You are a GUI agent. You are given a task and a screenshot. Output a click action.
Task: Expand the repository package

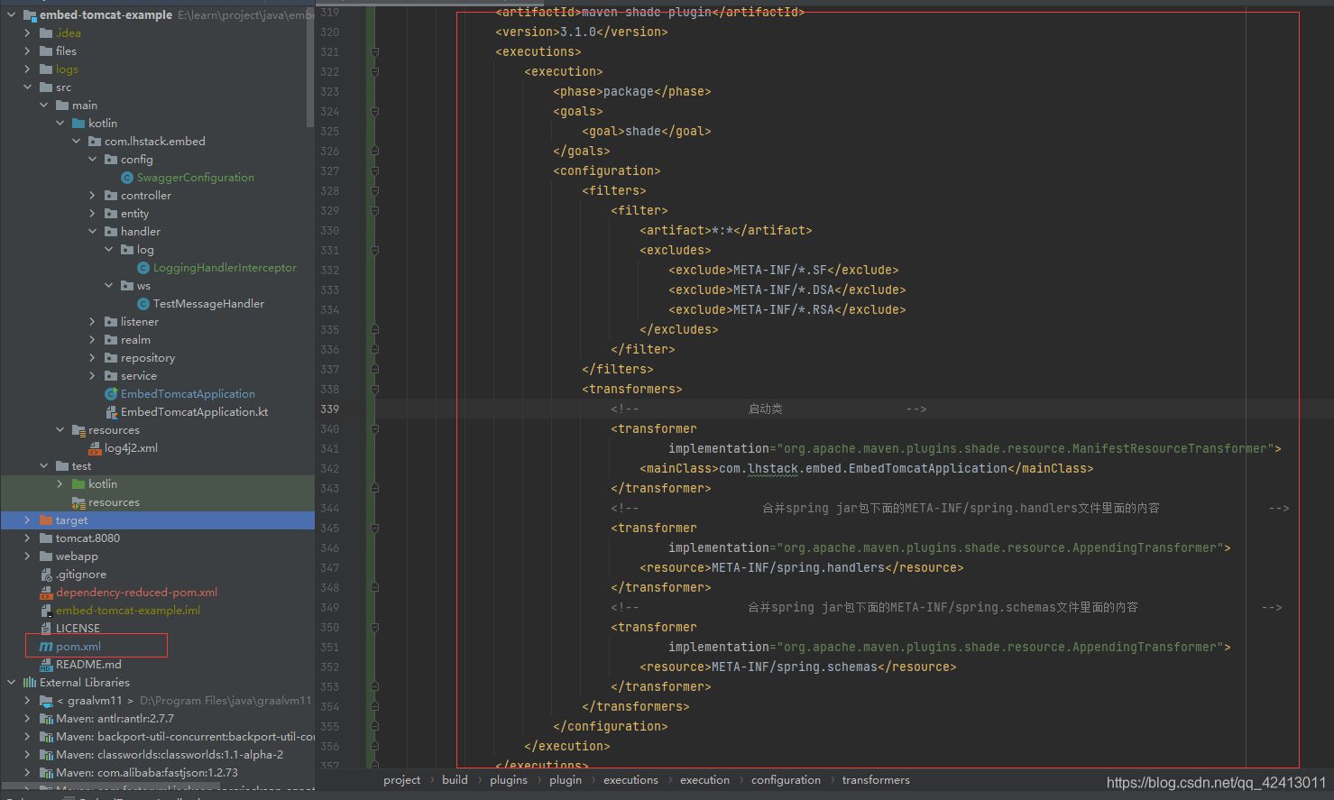92,358
